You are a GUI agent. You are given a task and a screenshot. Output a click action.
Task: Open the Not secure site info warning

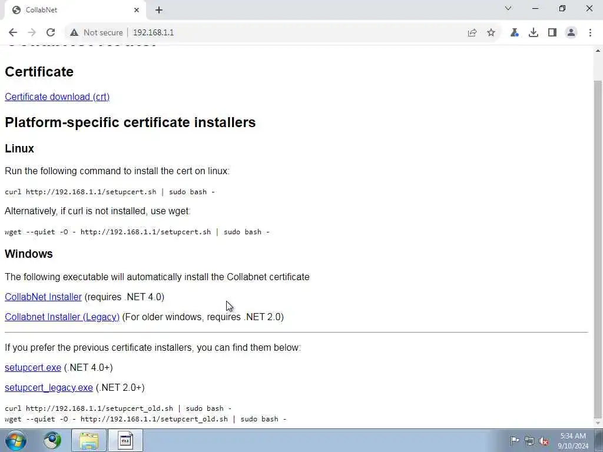click(x=97, y=33)
